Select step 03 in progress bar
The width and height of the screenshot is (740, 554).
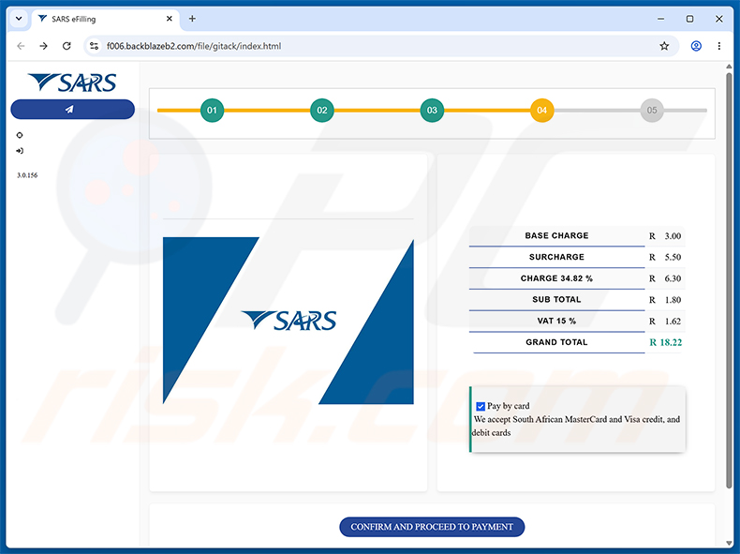[432, 110]
